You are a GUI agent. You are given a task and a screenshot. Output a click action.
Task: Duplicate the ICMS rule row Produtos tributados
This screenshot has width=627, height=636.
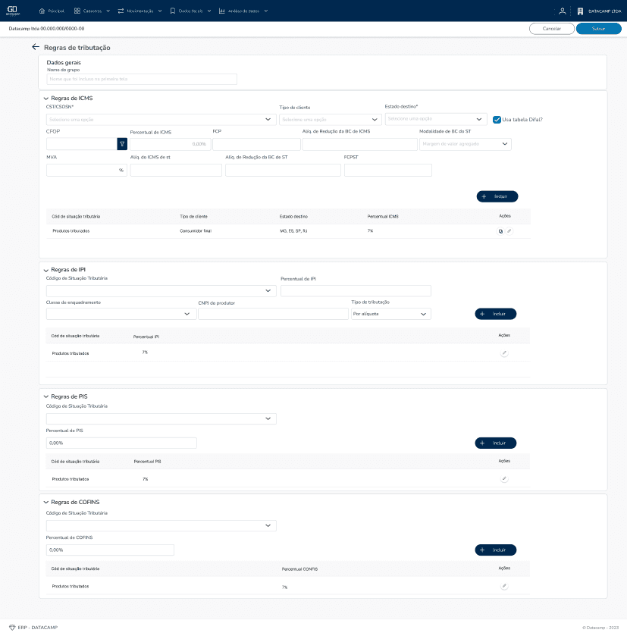500,231
